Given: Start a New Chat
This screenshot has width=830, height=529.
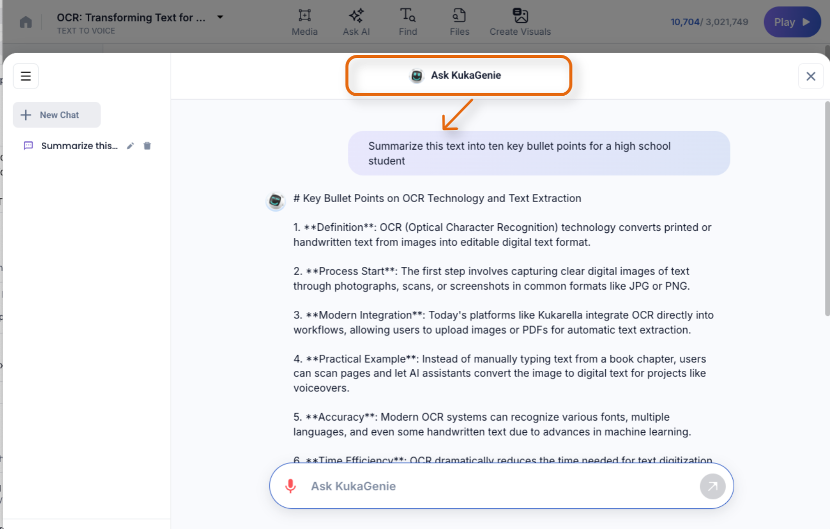Looking at the screenshot, I should 56,115.
